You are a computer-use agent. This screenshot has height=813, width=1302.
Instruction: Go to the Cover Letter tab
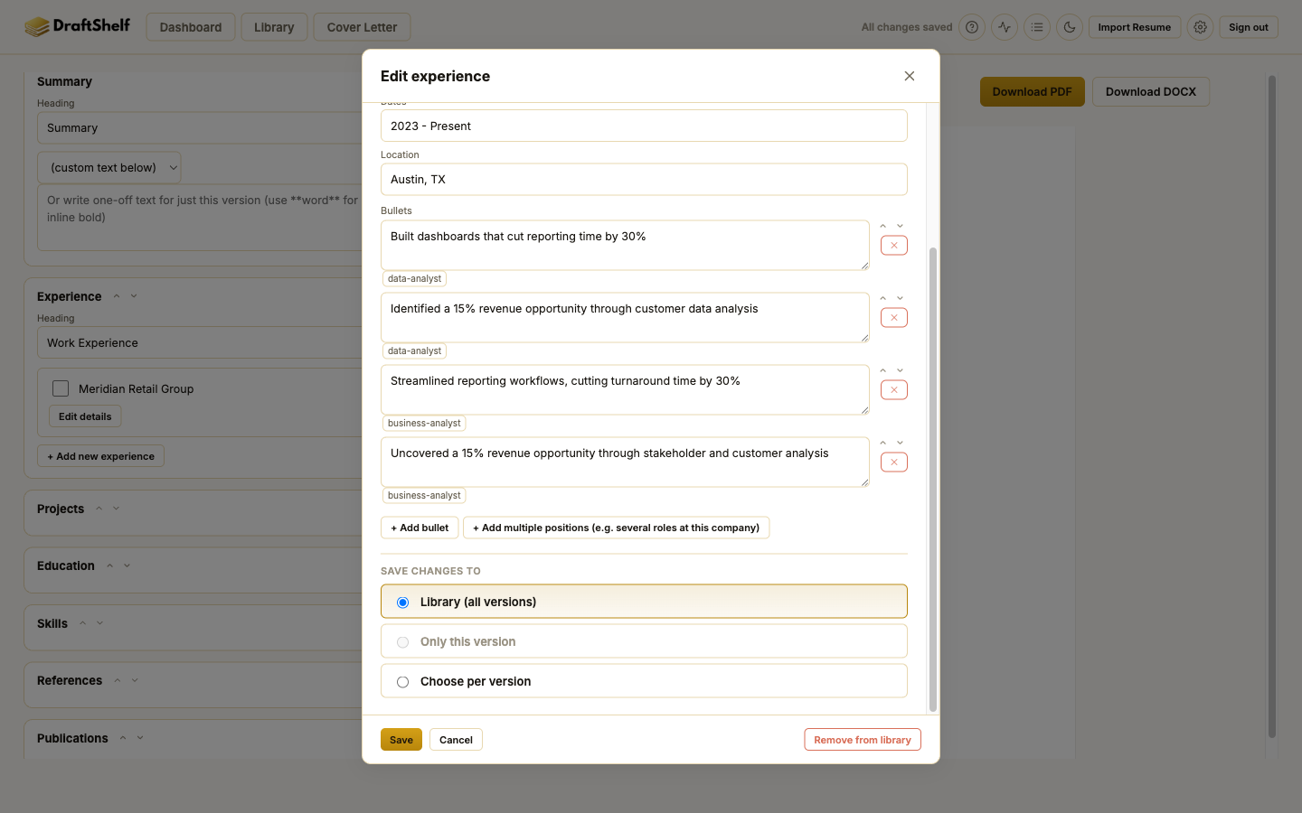[x=362, y=27]
